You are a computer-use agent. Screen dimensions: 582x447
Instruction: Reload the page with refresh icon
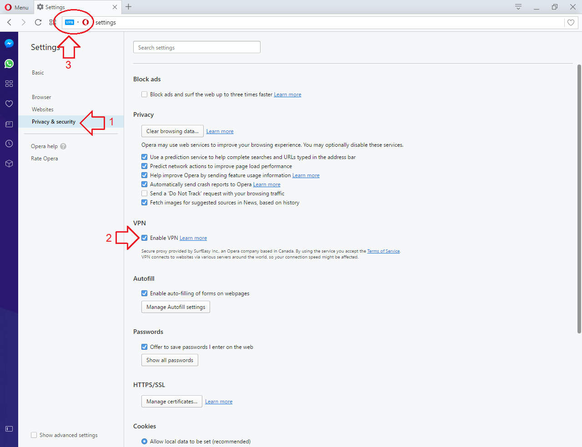coord(38,22)
